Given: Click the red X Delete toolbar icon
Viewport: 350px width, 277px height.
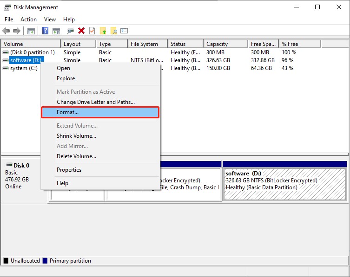Looking at the screenshot, I should click(x=81, y=31).
